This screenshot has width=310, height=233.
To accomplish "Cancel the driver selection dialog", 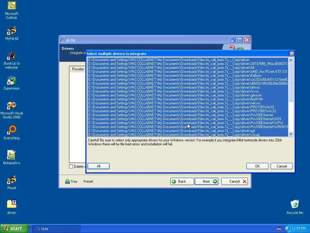I will tap(282, 166).
